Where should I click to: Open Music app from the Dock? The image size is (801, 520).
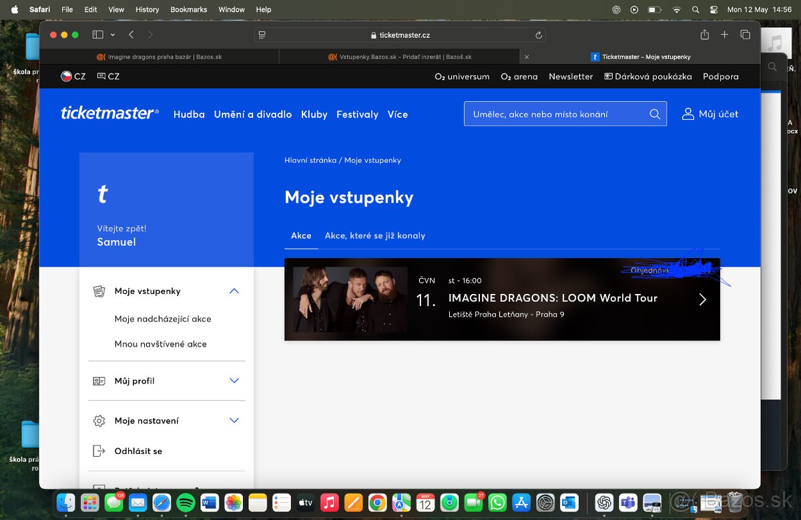(x=329, y=502)
